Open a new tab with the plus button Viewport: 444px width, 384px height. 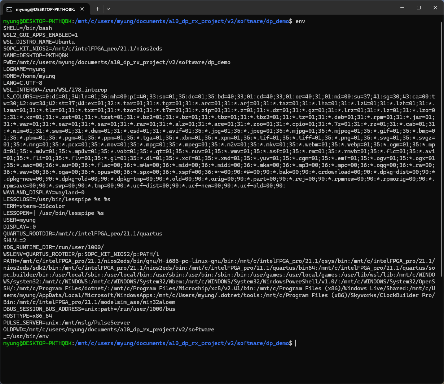(x=97, y=9)
